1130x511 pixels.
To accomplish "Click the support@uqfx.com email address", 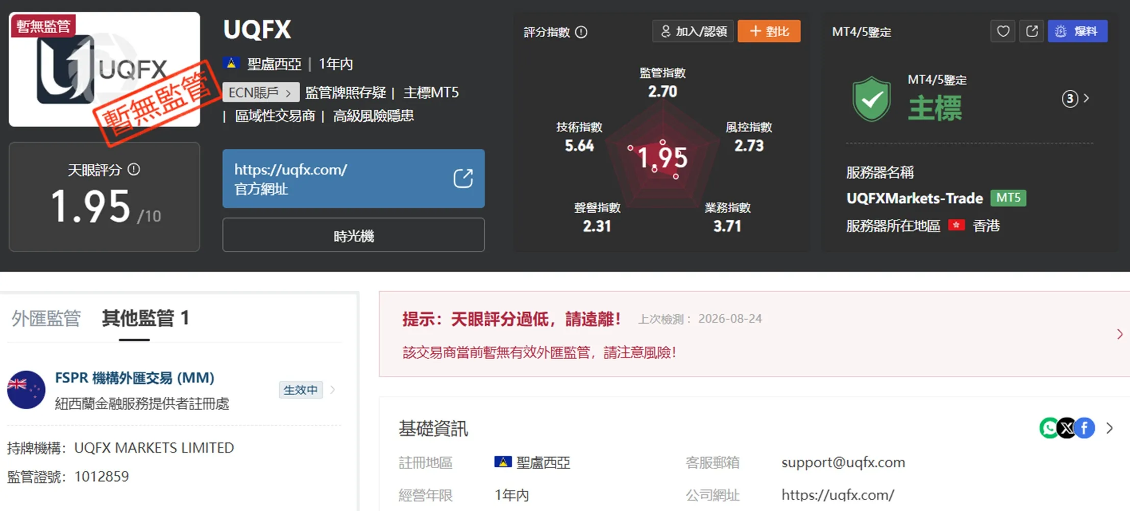I will pyautogui.click(x=843, y=463).
